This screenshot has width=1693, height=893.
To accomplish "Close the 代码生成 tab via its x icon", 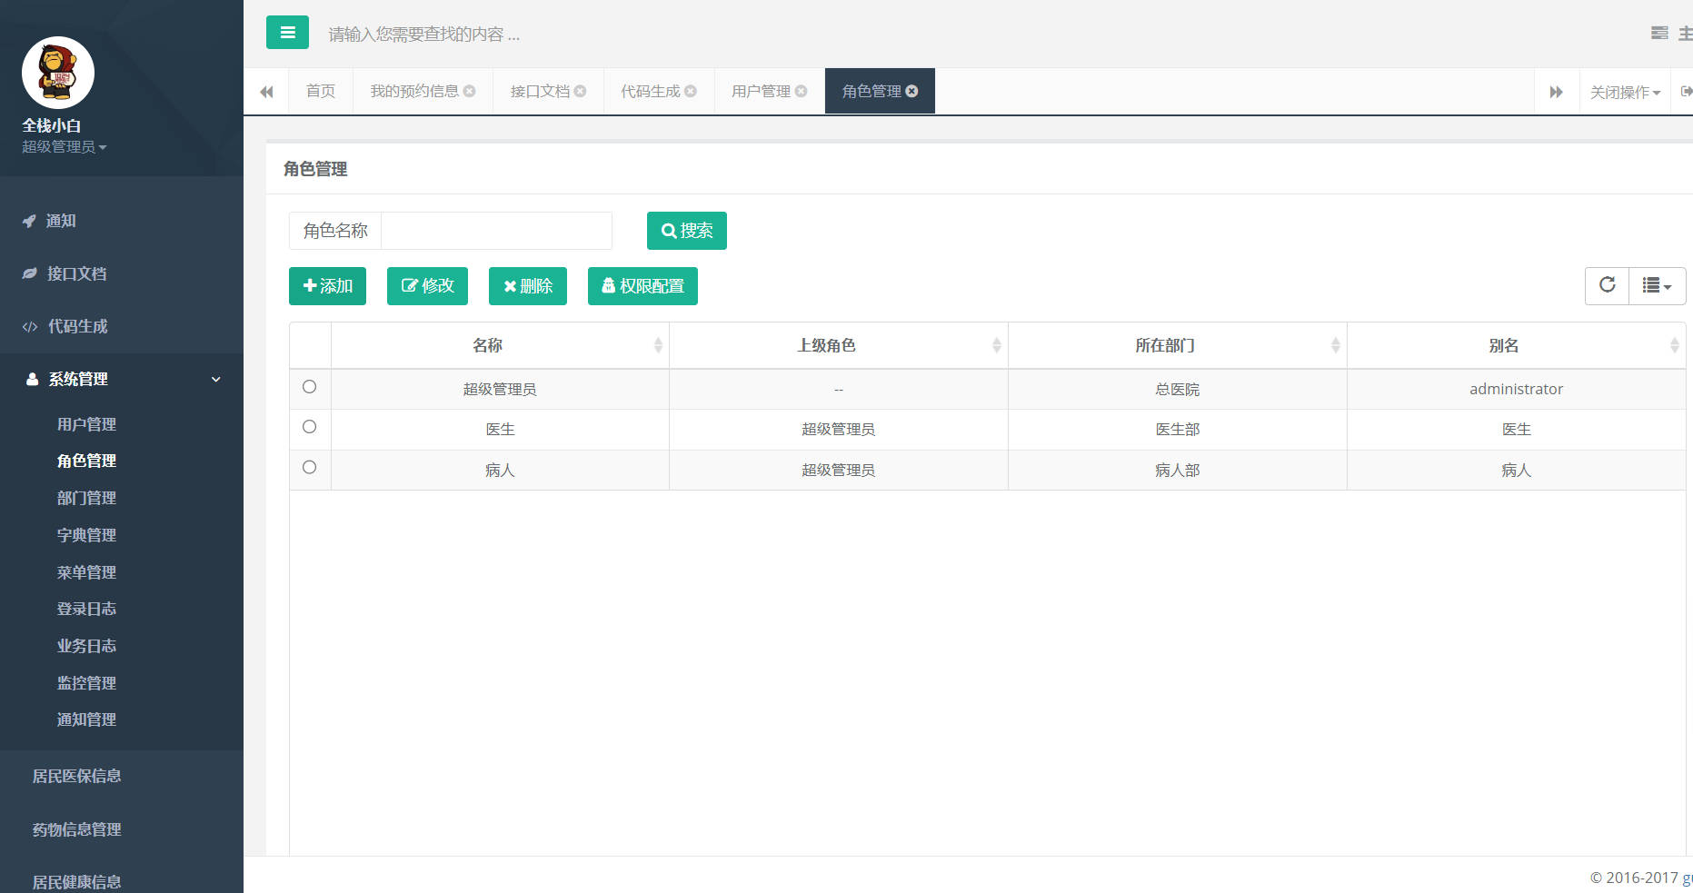I will click(x=691, y=91).
